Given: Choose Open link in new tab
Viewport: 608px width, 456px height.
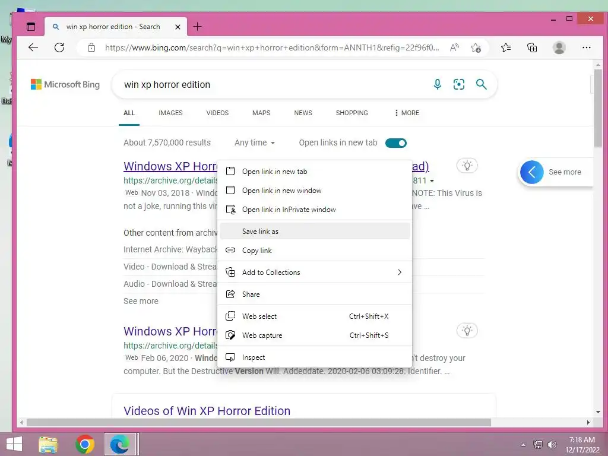Looking at the screenshot, I should [x=315, y=172].
